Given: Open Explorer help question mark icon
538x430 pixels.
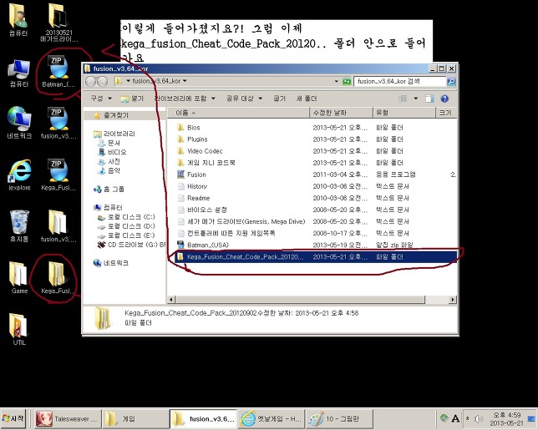Looking at the screenshot, I should pos(444,99).
